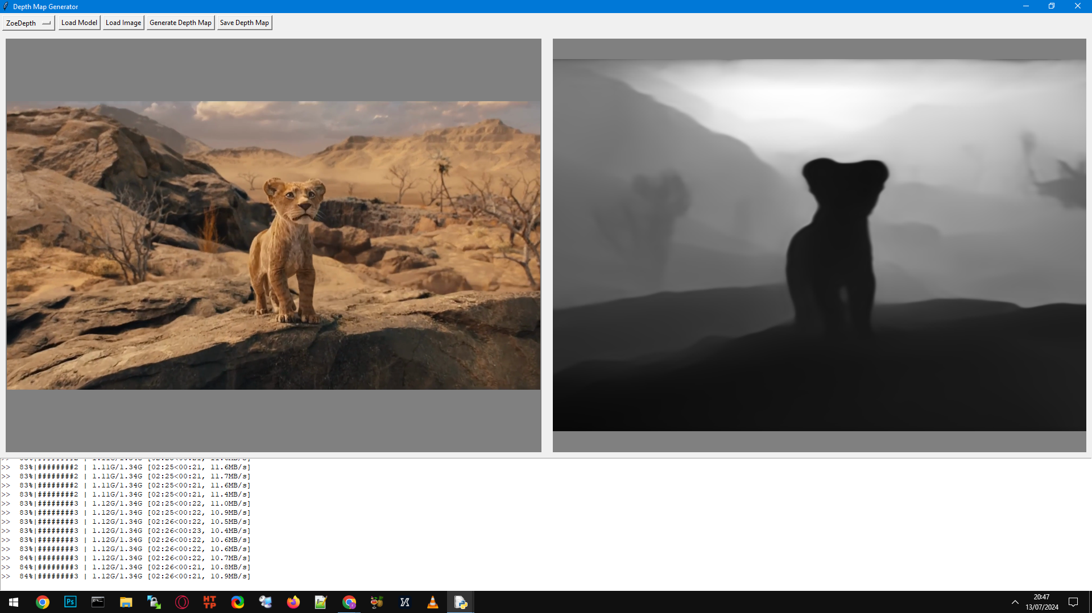Open the white X logo taskbar app
1092x613 pixels.
coord(405,602)
